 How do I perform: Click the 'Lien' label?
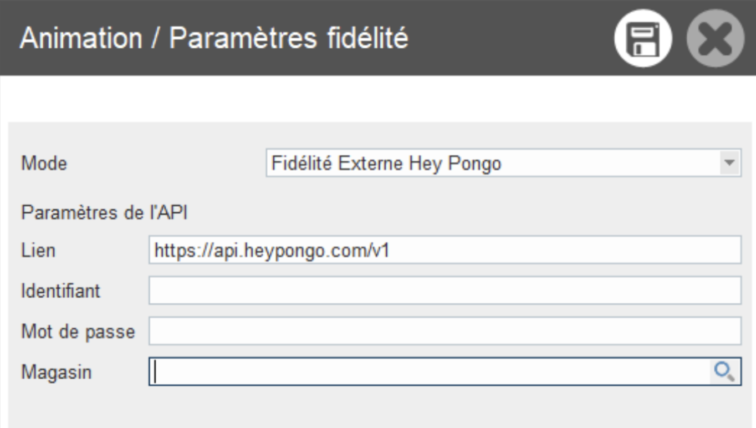click(38, 251)
